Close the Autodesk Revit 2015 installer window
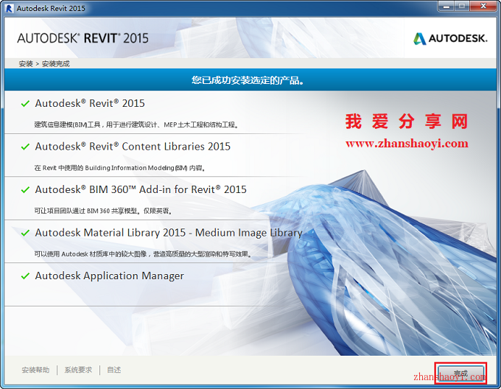The height and width of the screenshot is (389, 501). tap(483, 6)
